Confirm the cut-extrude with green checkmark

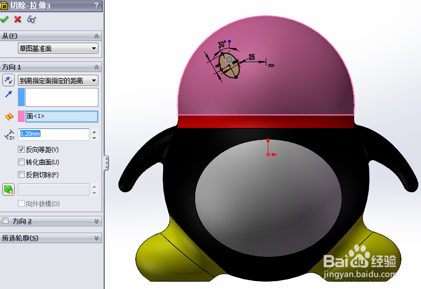coord(4,19)
